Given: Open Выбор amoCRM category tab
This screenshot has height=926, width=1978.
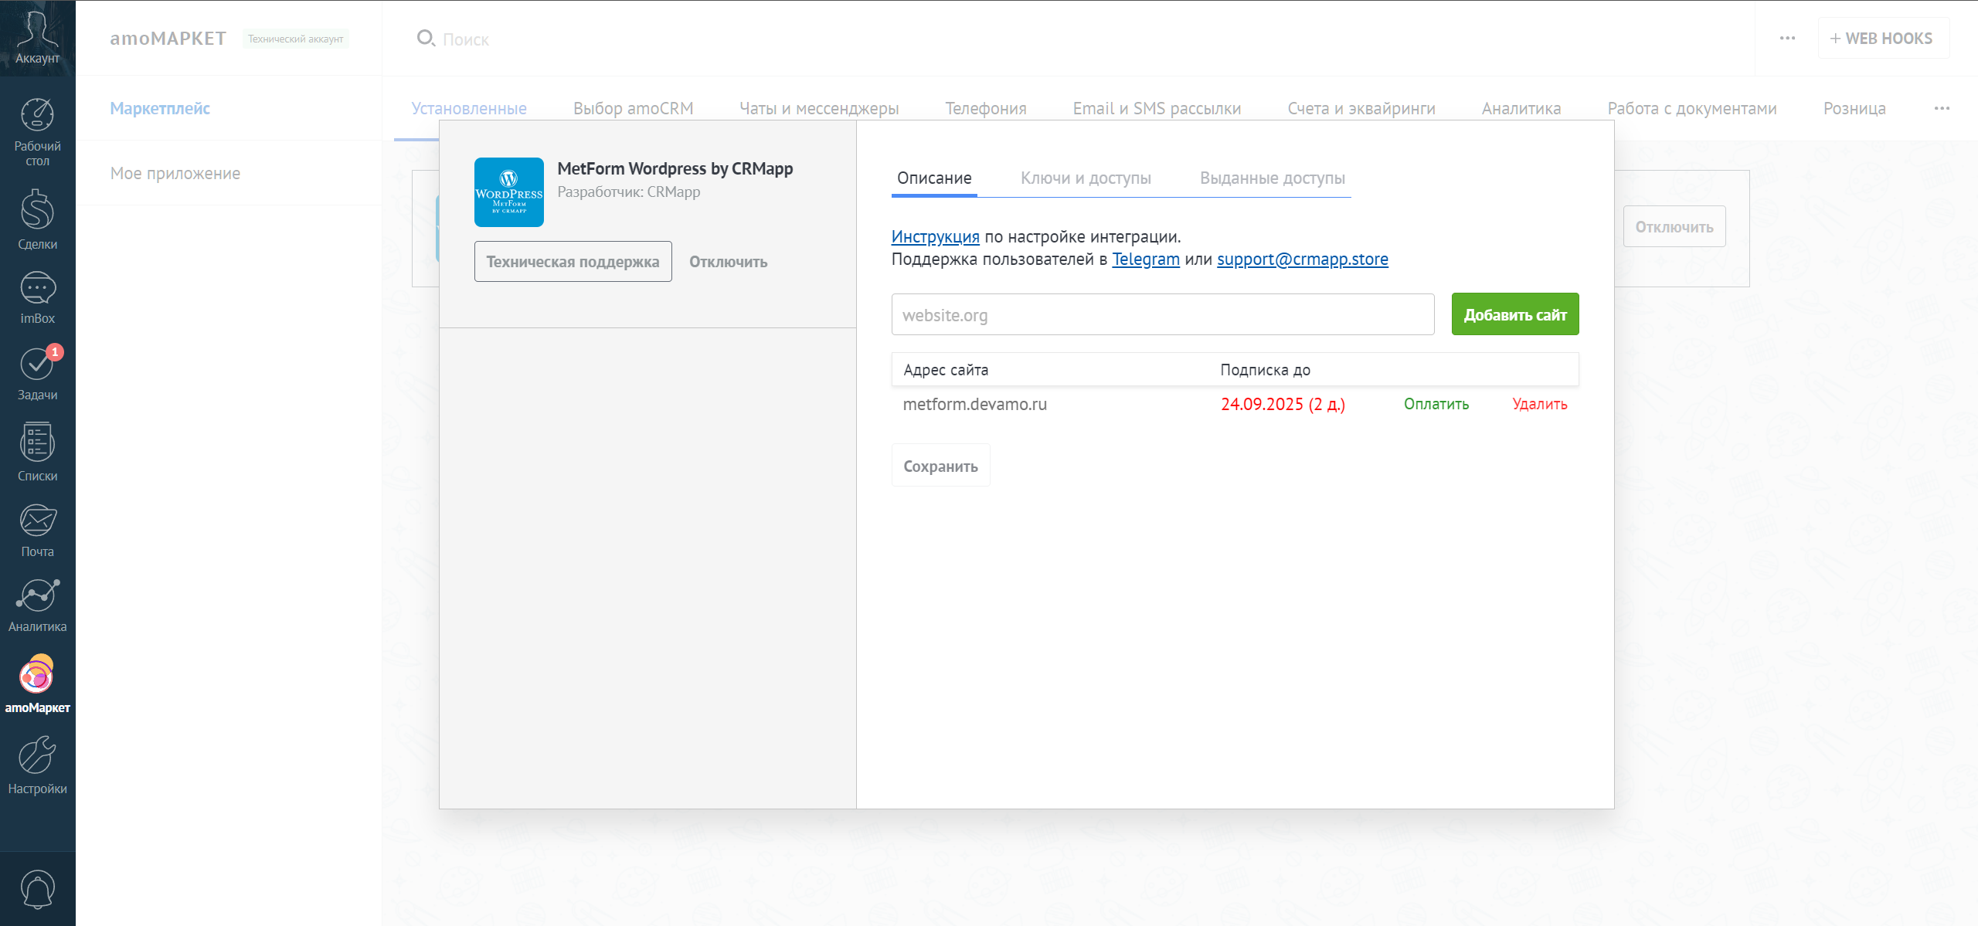Looking at the screenshot, I should click(634, 108).
